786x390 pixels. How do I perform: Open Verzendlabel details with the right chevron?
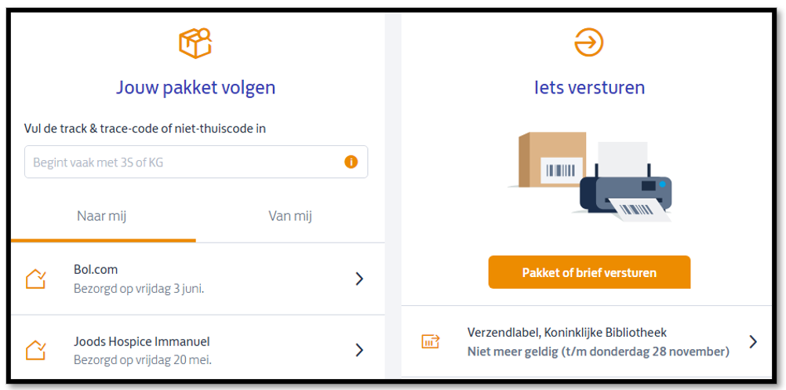pos(753,341)
